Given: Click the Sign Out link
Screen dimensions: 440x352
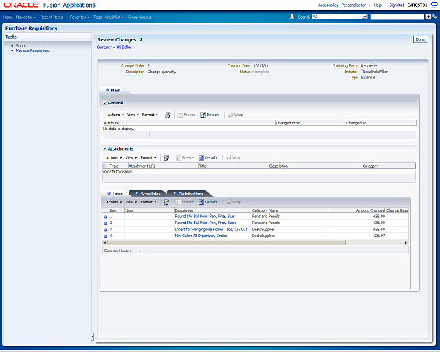Looking at the screenshot, I should coord(397,5).
